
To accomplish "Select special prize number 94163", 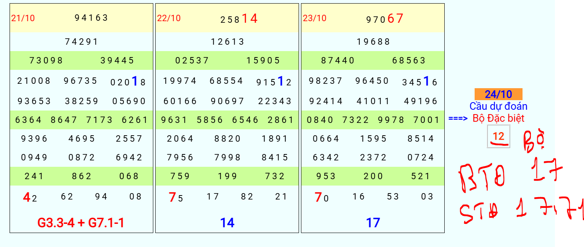I will point(91,18).
